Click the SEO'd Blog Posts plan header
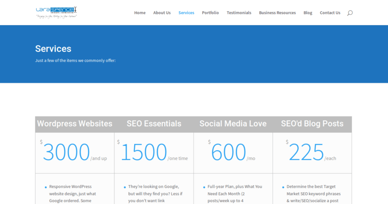This screenshot has height=204, width=388. click(x=312, y=124)
